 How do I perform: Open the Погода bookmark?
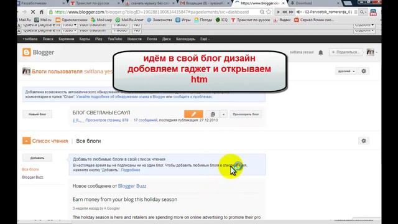coord(203,20)
